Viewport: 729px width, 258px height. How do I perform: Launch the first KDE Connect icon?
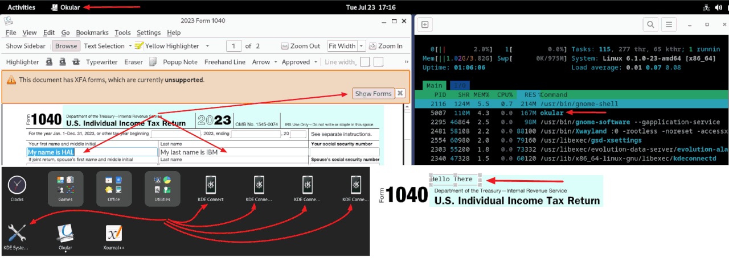point(211,189)
